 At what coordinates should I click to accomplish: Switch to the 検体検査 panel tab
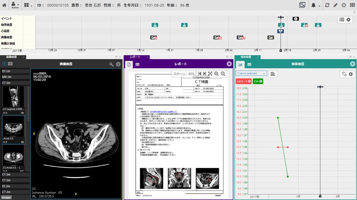(x=246, y=57)
